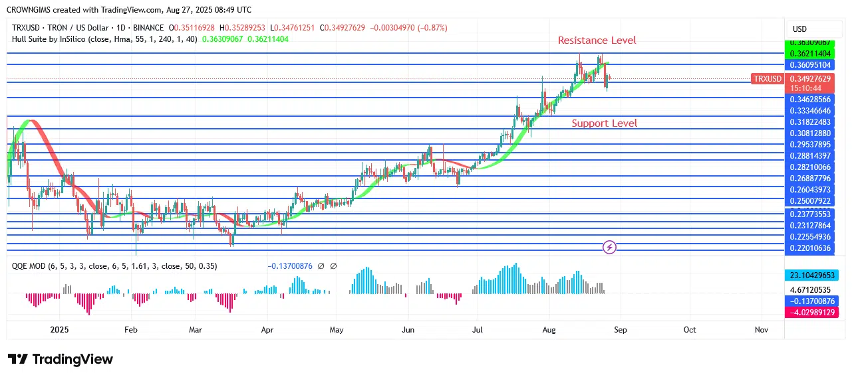The width and height of the screenshot is (852, 379).
Task: Click the change value −0.00304970 (−0.87%)
Action: (408, 28)
